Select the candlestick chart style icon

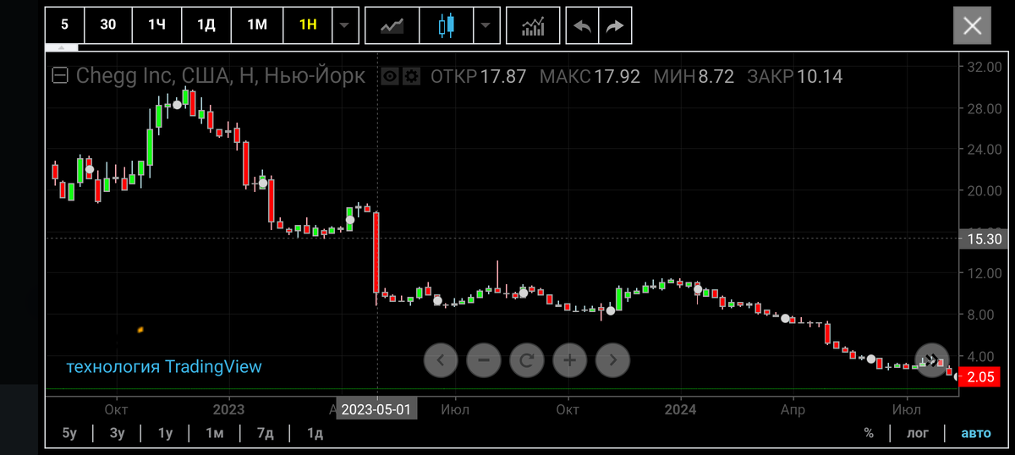[x=446, y=25]
